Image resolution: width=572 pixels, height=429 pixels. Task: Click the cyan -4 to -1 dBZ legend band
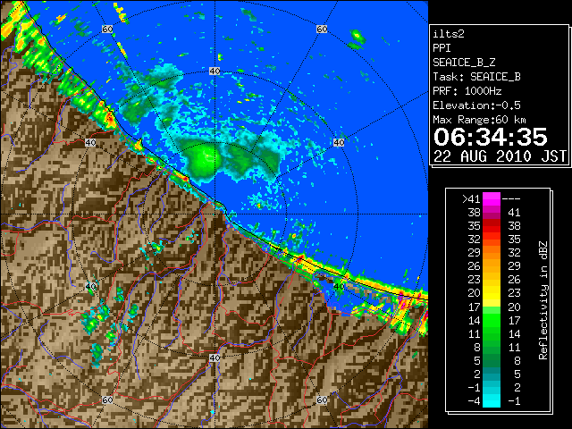pos(492,400)
